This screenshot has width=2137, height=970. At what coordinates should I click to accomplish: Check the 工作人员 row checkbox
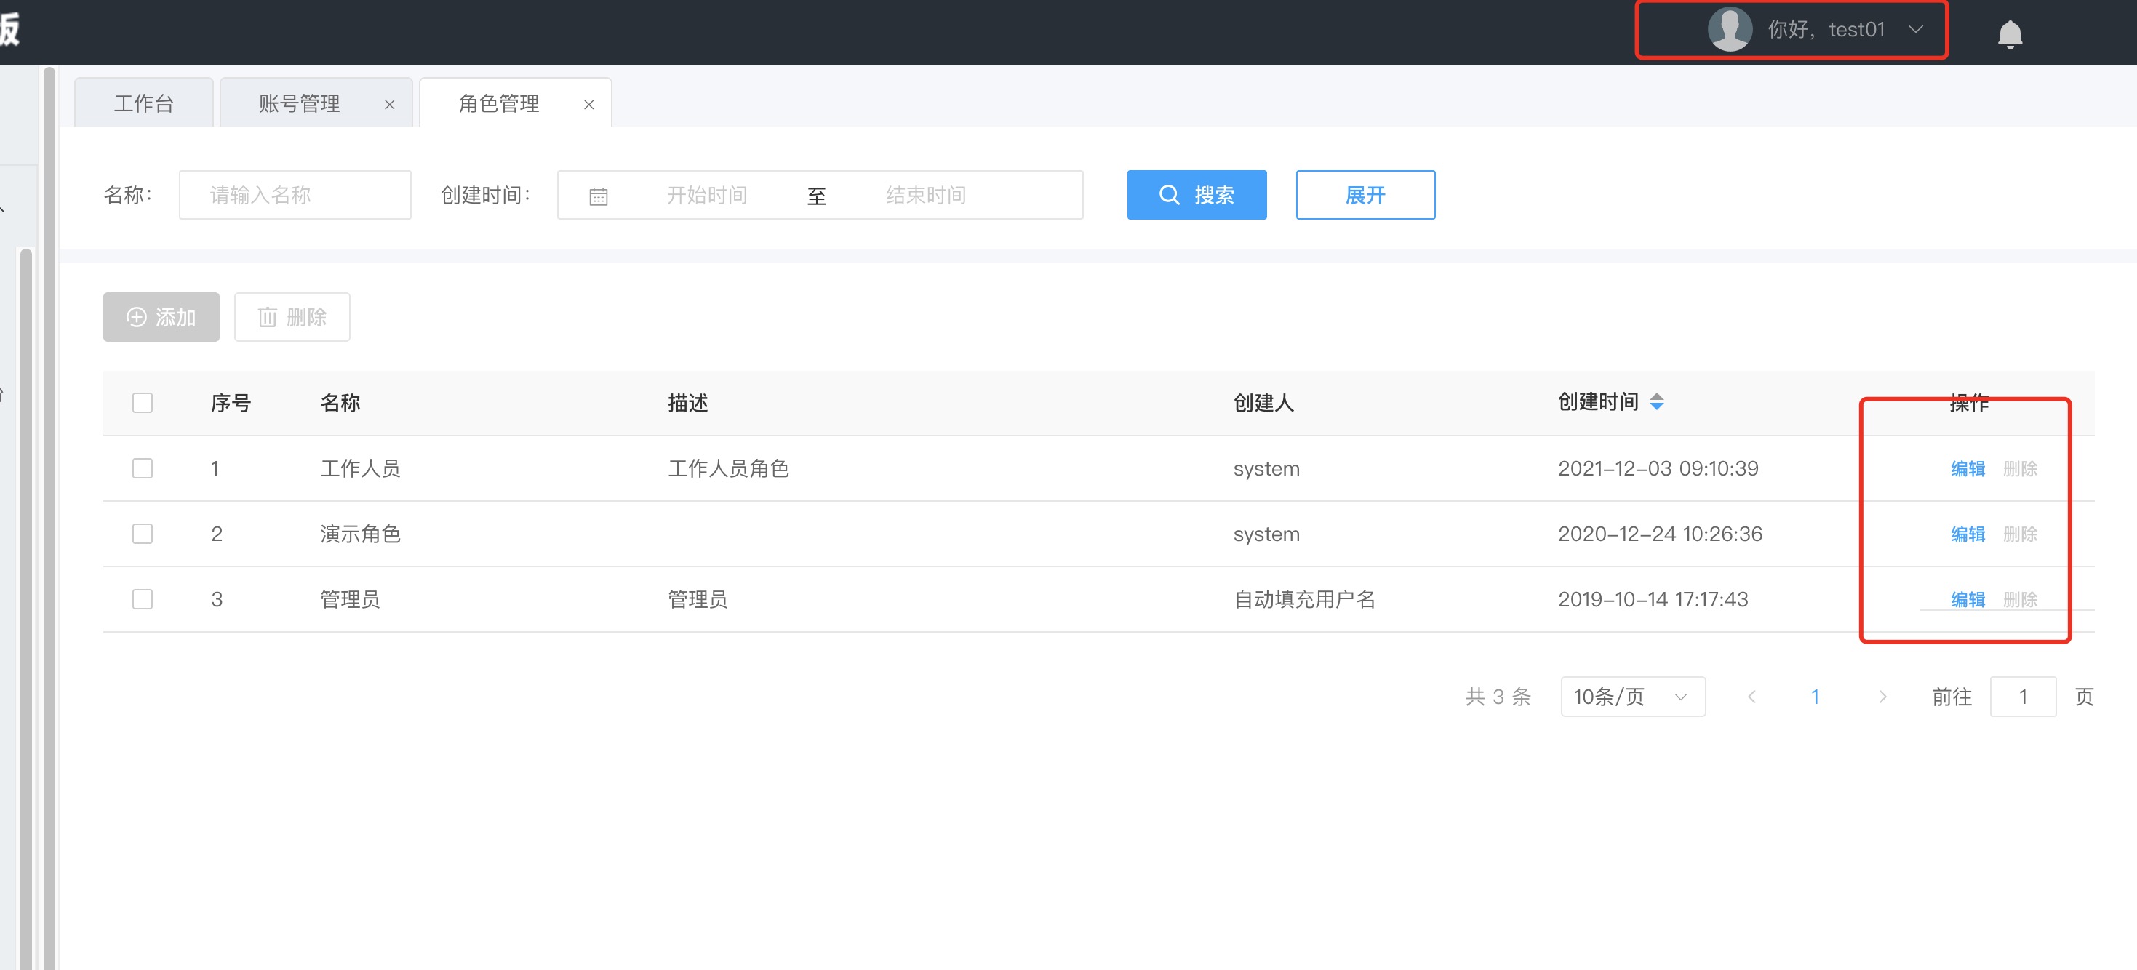[143, 468]
